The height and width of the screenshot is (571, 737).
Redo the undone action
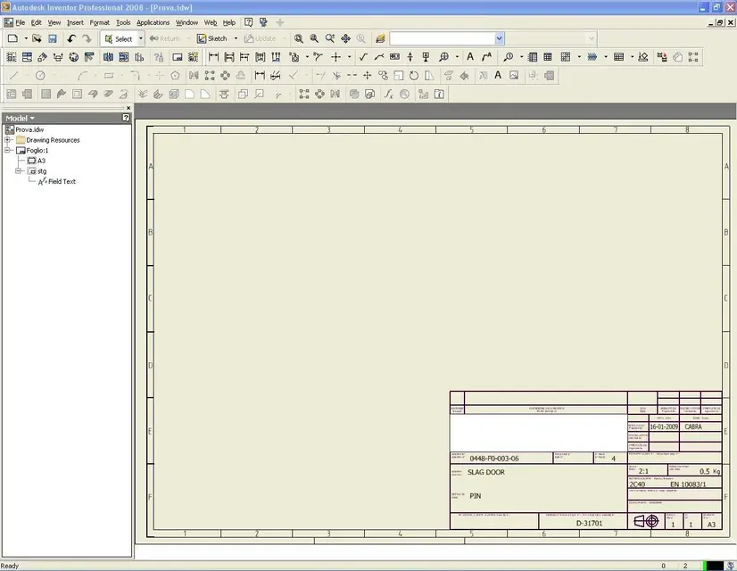tap(87, 38)
